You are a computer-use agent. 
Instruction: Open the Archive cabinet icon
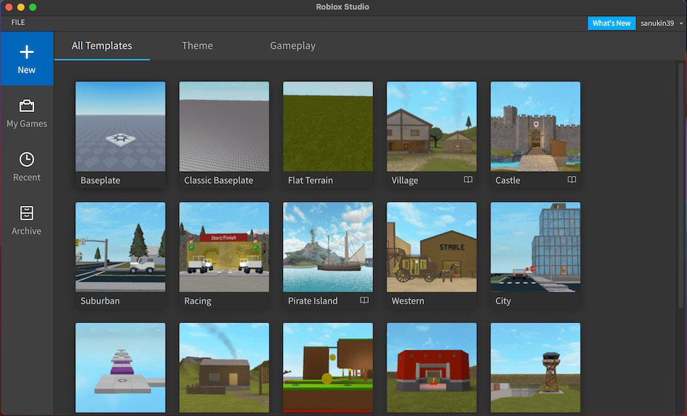click(x=27, y=213)
